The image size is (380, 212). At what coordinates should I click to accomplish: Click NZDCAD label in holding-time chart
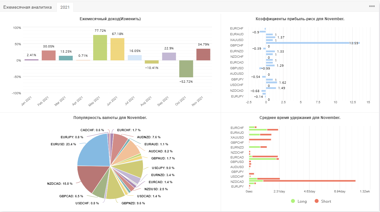237,182
